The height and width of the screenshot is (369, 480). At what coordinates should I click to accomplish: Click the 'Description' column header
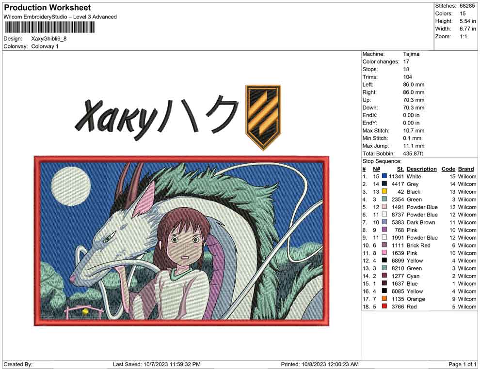click(421, 169)
